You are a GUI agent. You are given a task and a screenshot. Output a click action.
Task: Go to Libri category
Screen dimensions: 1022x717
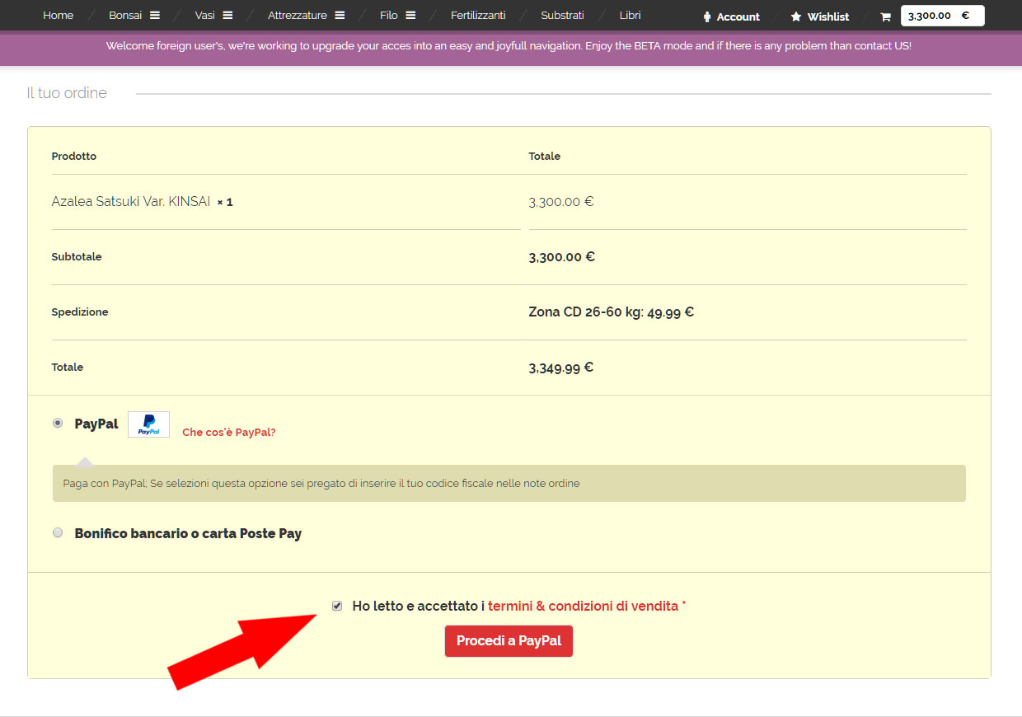pos(631,15)
